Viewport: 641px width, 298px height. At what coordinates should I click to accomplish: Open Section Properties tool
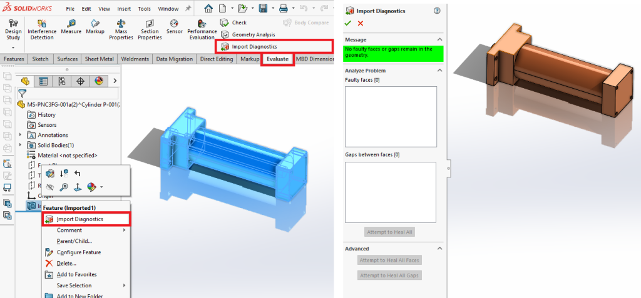[150, 29]
